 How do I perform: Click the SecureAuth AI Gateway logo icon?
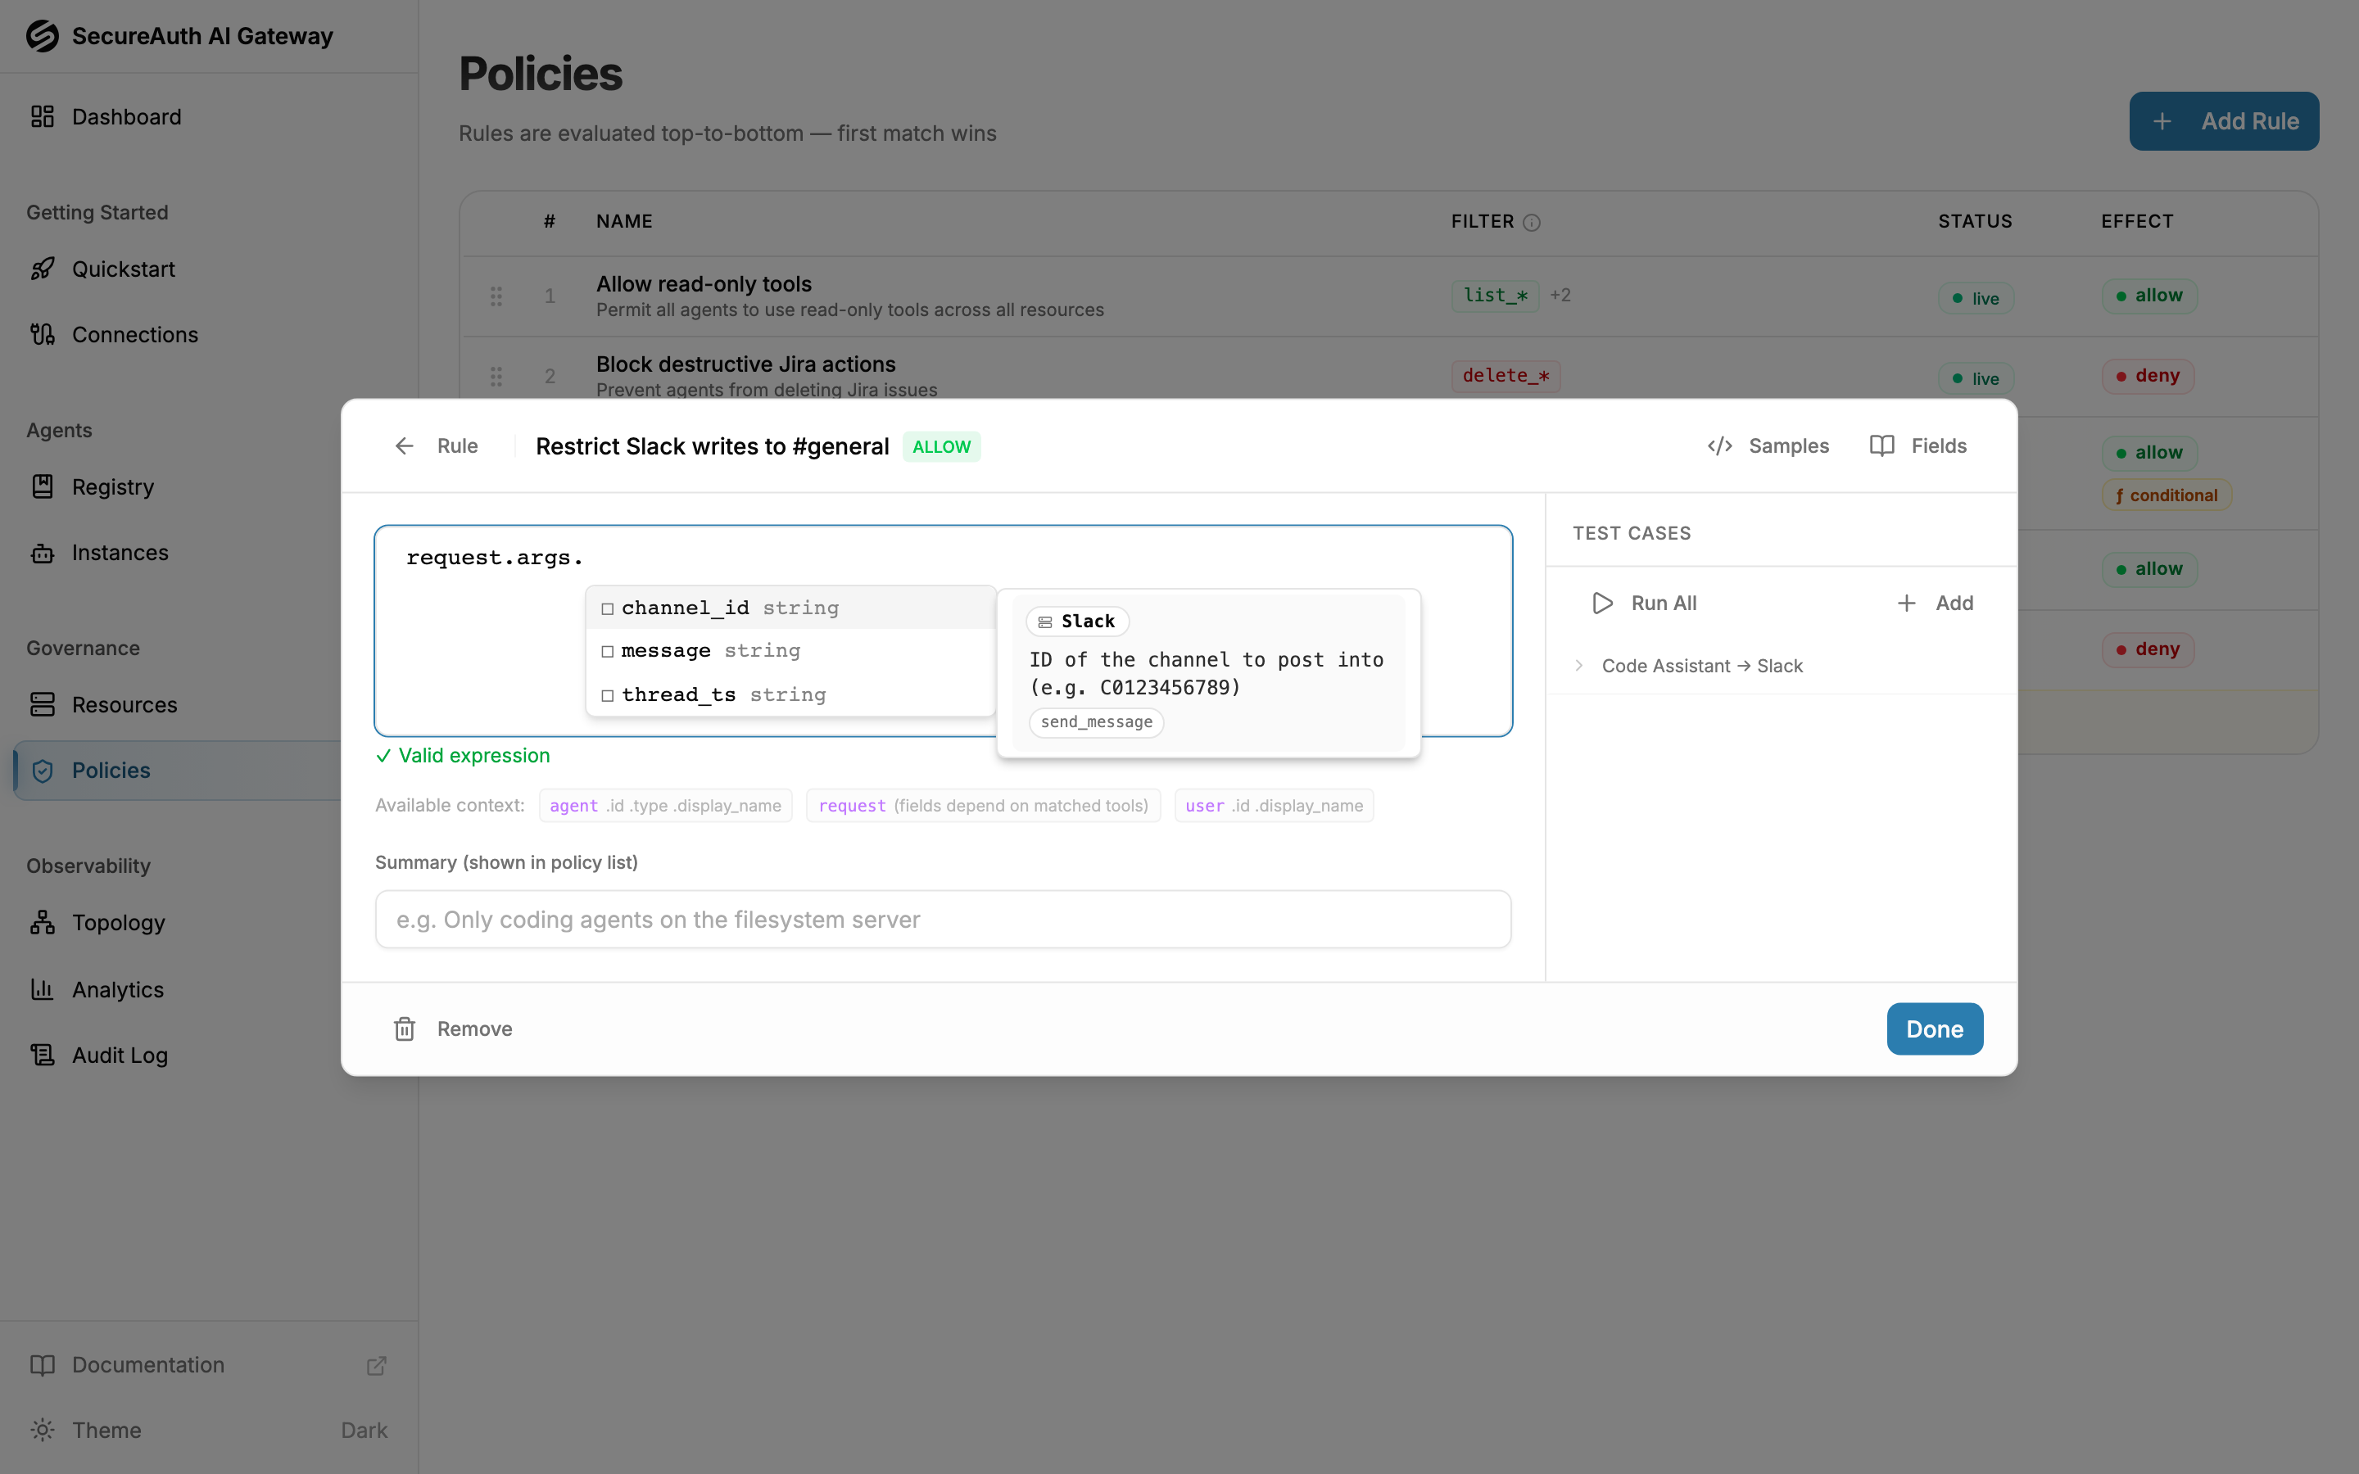pos(42,36)
